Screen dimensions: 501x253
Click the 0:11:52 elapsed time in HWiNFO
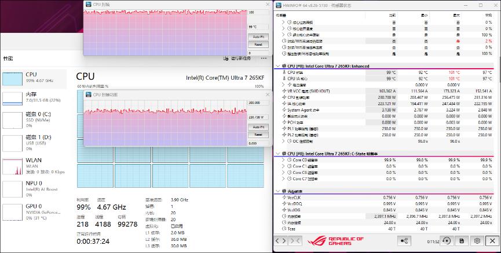pyautogui.click(x=433, y=241)
